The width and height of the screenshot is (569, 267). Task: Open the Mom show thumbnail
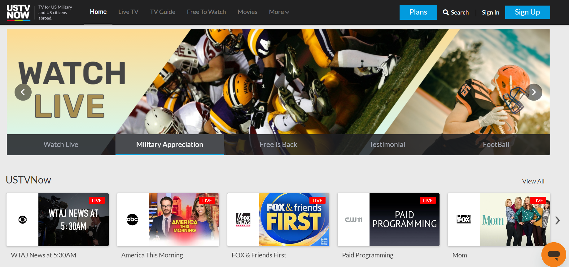pyautogui.click(x=515, y=220)
